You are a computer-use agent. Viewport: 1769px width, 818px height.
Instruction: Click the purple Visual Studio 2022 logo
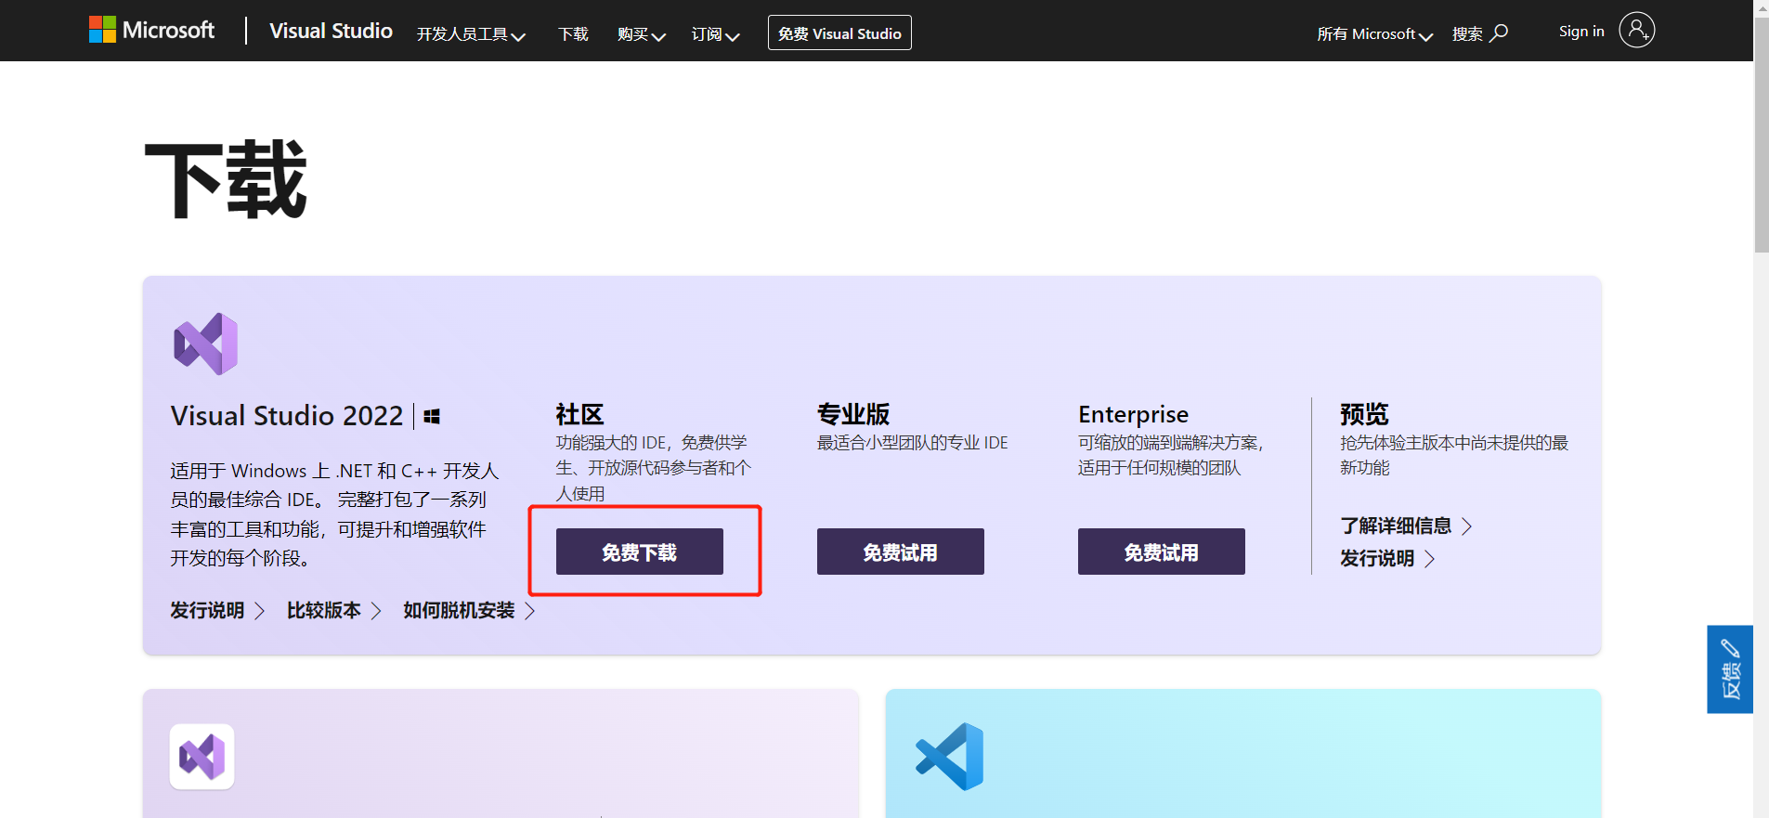pyautogui.click(x=205, y=344)
